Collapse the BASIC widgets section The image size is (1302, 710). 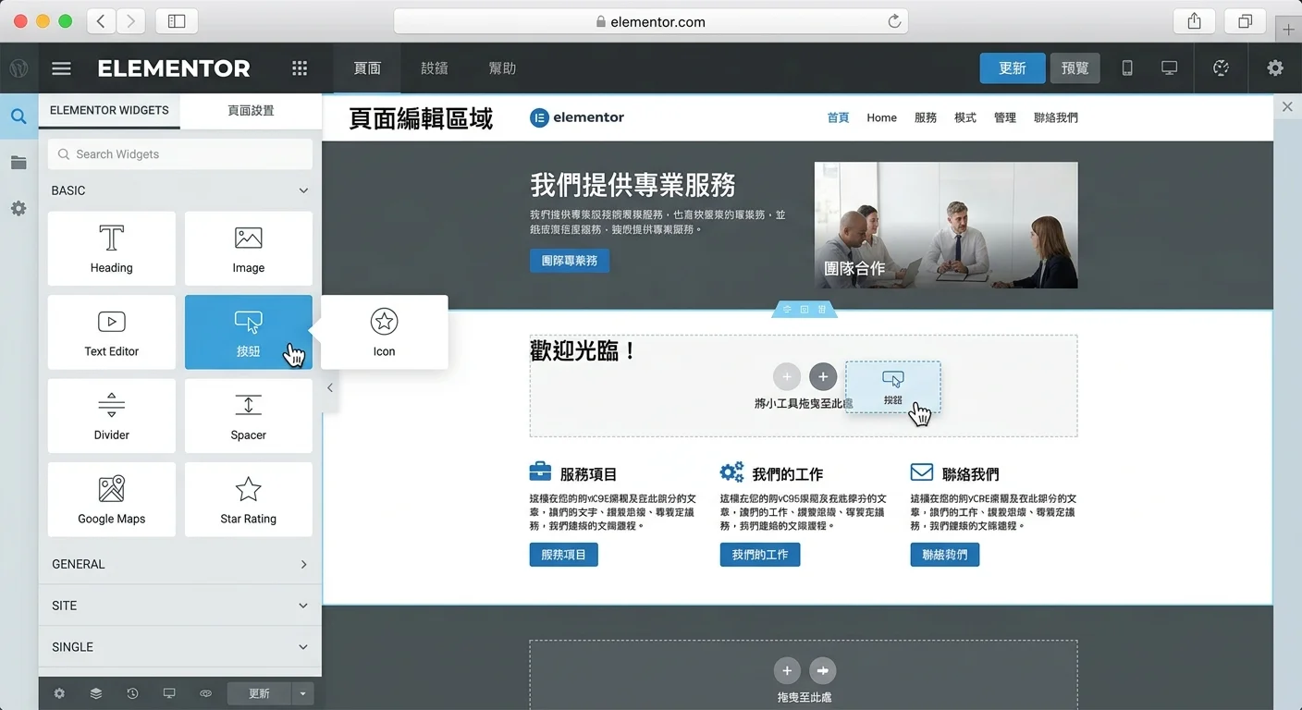[x=302, y=190]
